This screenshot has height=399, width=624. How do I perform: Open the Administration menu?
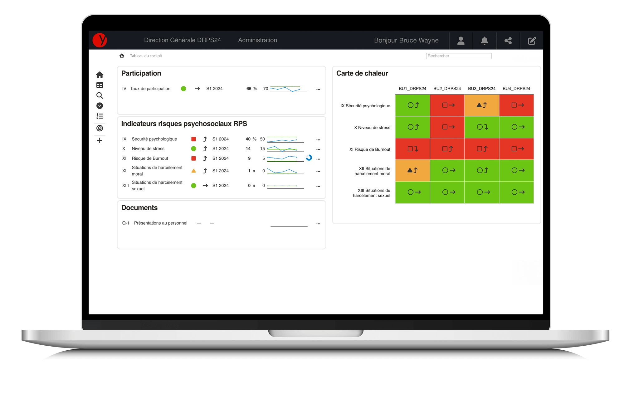pos(258,40)
